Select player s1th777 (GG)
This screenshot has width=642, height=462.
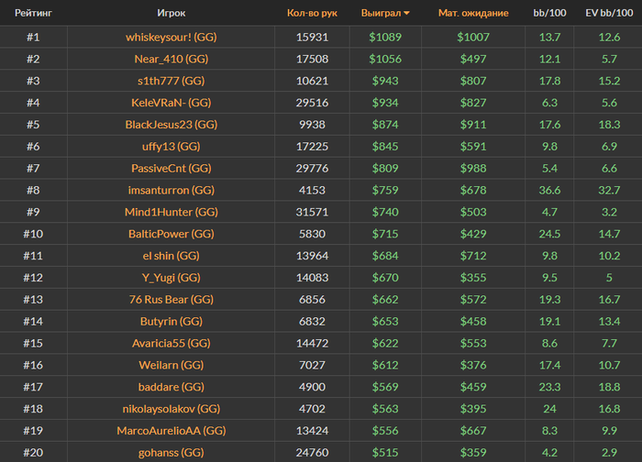tap(171, 81)
